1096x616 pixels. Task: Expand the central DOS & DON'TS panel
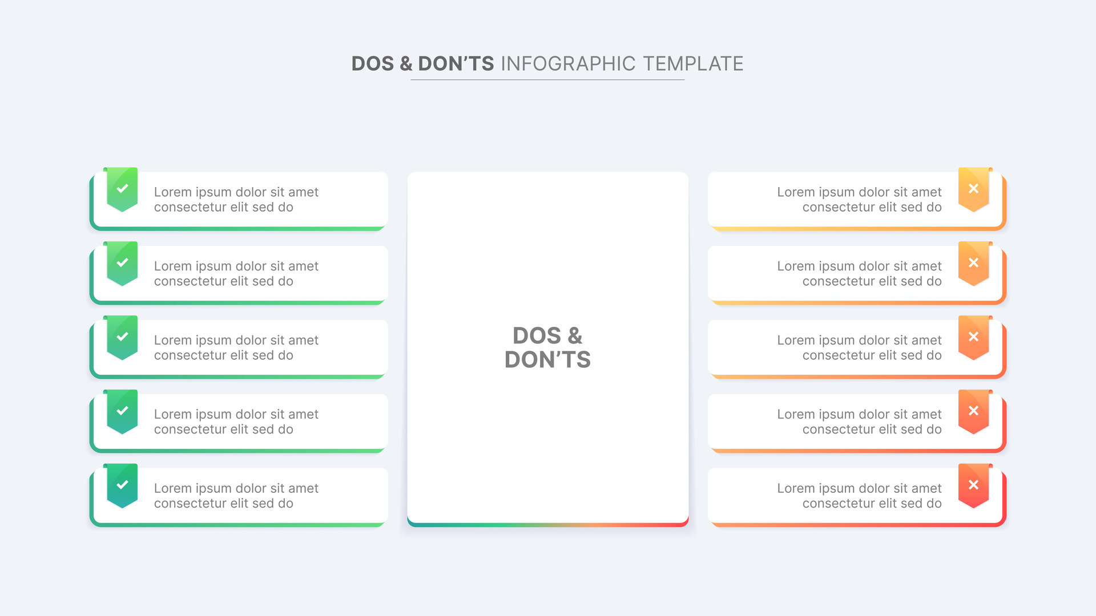click(x=547, y=348)
